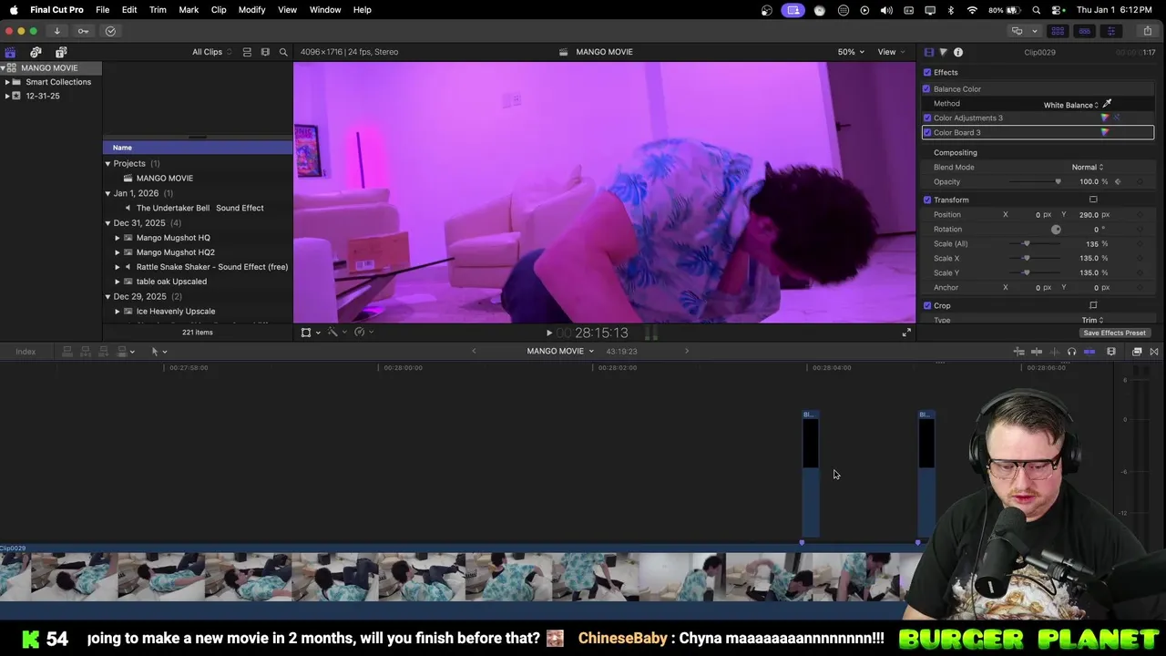This screenshot has width=1166, height=656.
Task: Expand Smart Collections folder
Action: (7, 82)
